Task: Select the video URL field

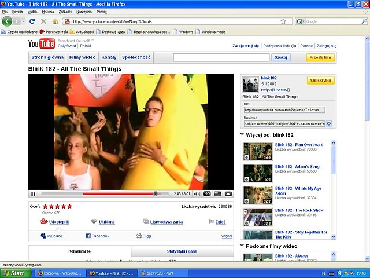Action: point(284,110)
